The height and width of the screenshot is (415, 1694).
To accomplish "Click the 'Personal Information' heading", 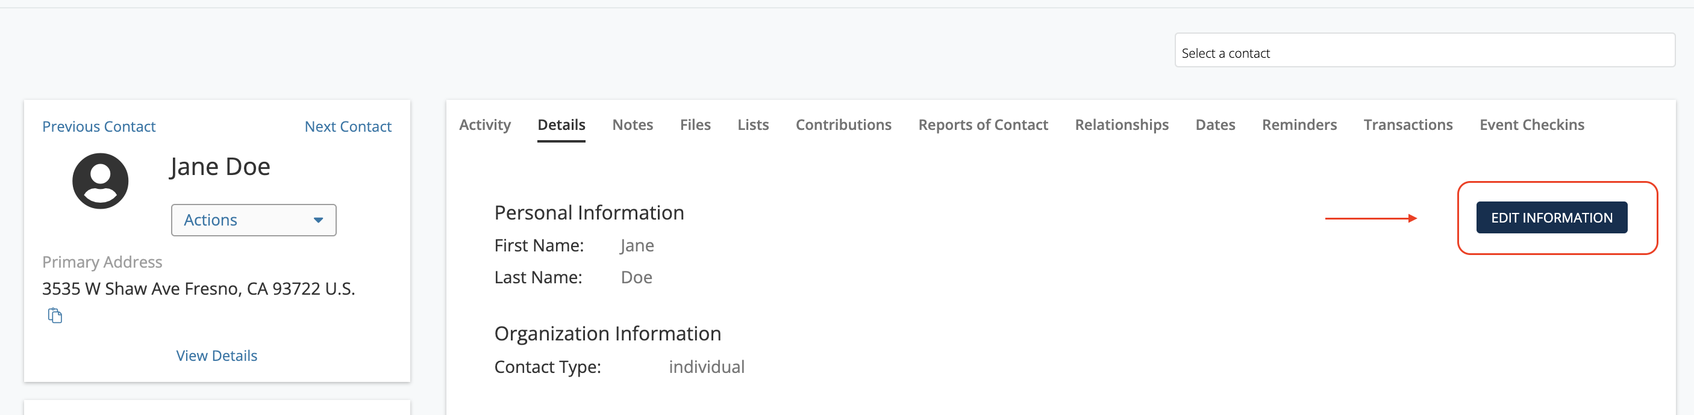I will click(x=589, y=213).
